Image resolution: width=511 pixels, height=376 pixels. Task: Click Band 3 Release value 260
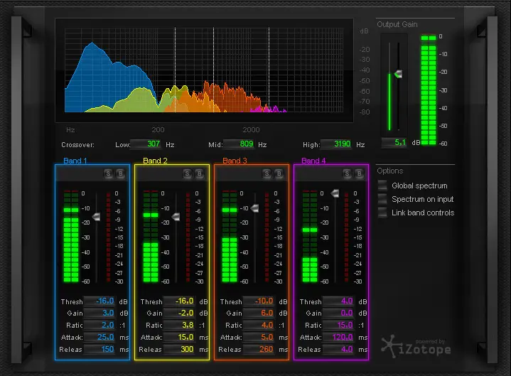[x=259, y=349]
